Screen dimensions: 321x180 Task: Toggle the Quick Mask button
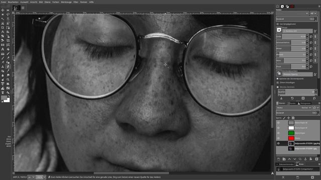point(14,173)
